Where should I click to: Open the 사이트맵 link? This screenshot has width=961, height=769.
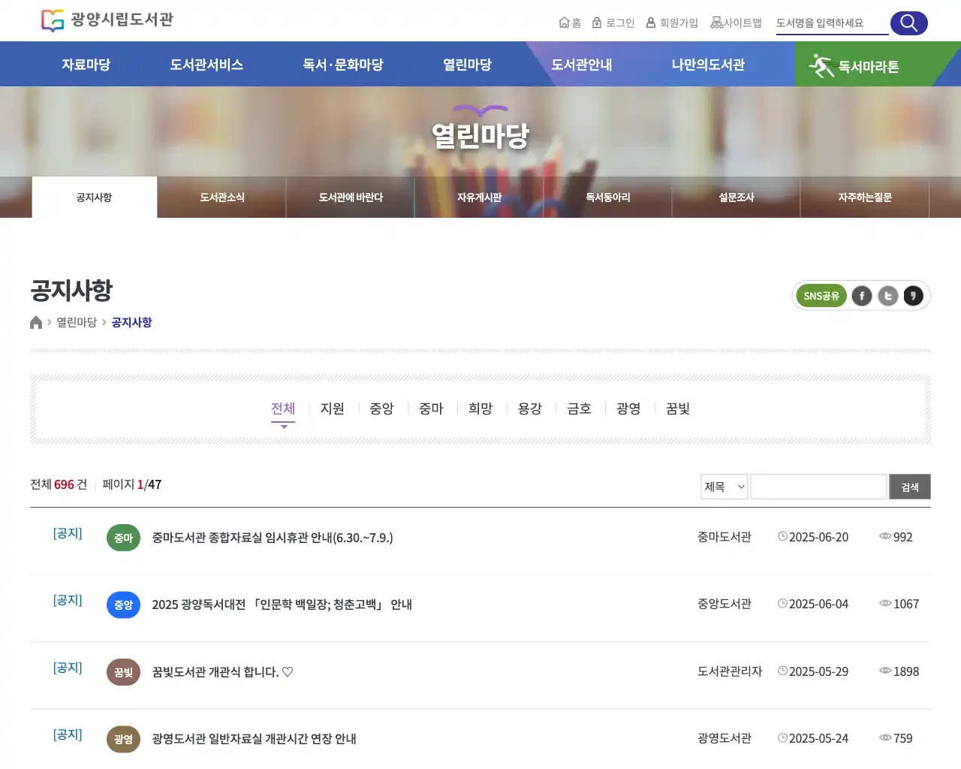tap(736, 23)
